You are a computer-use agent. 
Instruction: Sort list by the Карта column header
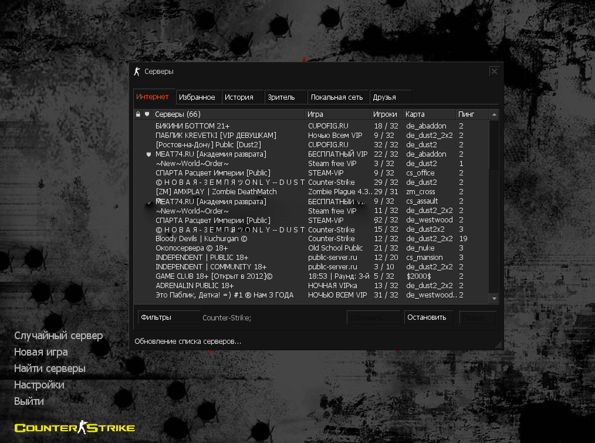[x=428, y=114]
